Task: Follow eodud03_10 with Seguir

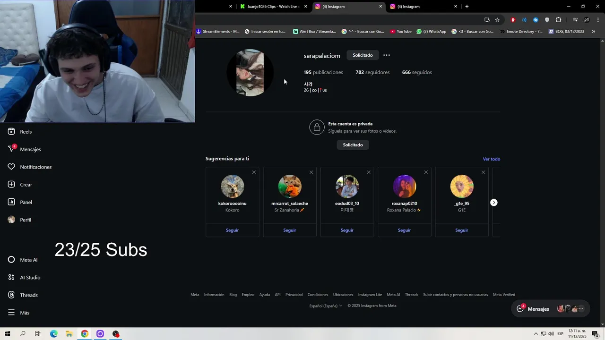Action: point(347,230)
